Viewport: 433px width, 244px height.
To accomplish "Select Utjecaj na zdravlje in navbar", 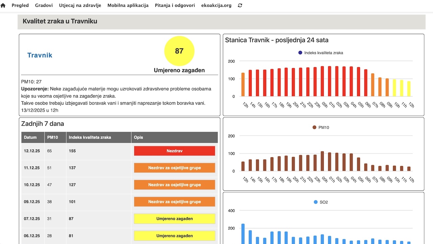I will (x=80, y=5).
